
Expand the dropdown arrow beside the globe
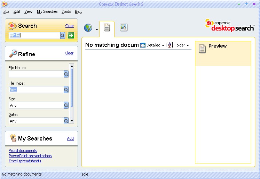[x=97, y=29]
